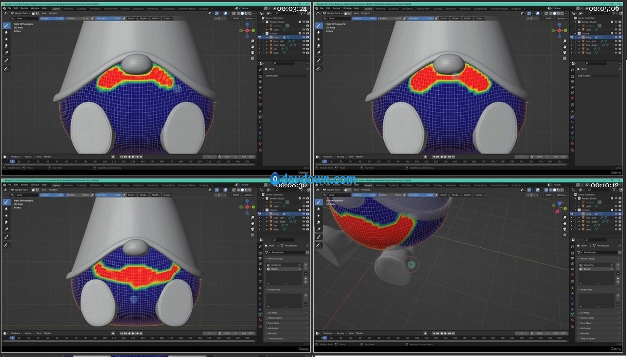
Task: Toggle Foot - Left visibility eye in 00:10:12 frame
Action: [617, 218]
